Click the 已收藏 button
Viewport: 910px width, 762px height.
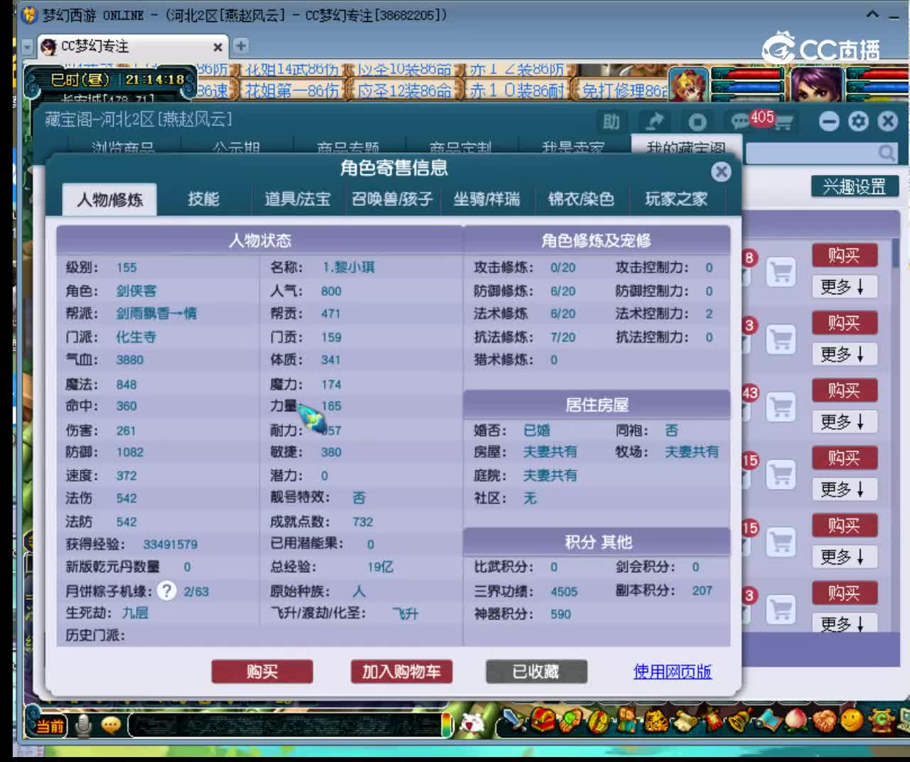coord(537,672)
